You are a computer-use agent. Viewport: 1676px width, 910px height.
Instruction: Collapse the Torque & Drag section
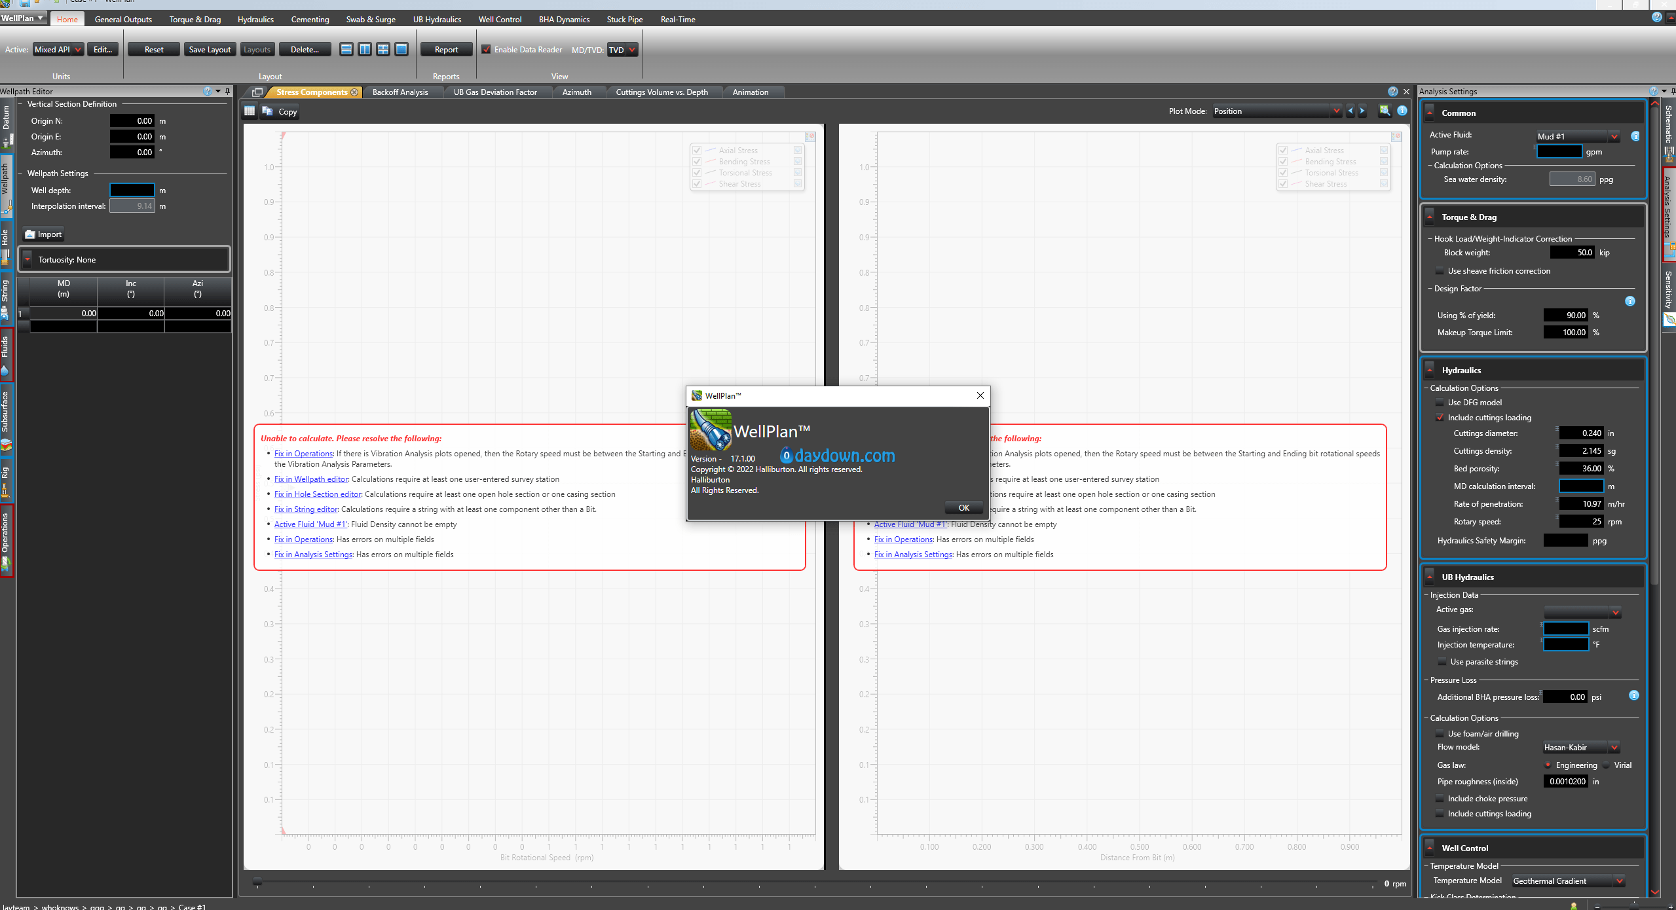1430,217
